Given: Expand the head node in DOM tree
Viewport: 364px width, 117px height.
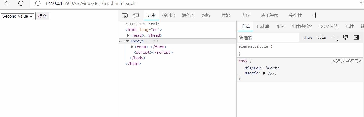Looking at the screenshot, I should click(128, 35).
